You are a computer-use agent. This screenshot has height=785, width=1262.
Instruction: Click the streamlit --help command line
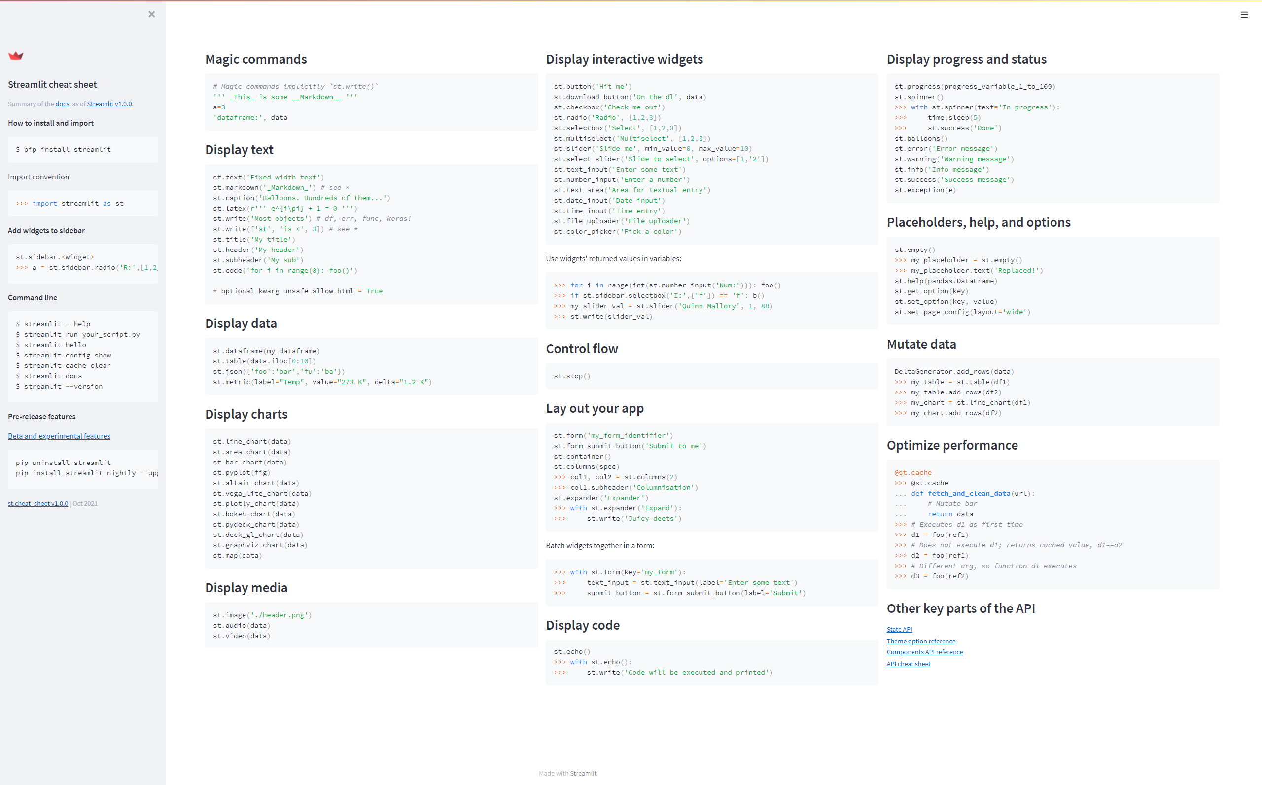point(53,324)
